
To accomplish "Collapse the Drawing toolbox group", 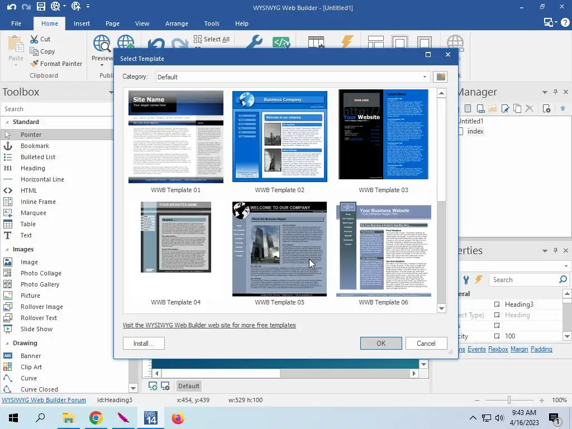I will 7,344.
